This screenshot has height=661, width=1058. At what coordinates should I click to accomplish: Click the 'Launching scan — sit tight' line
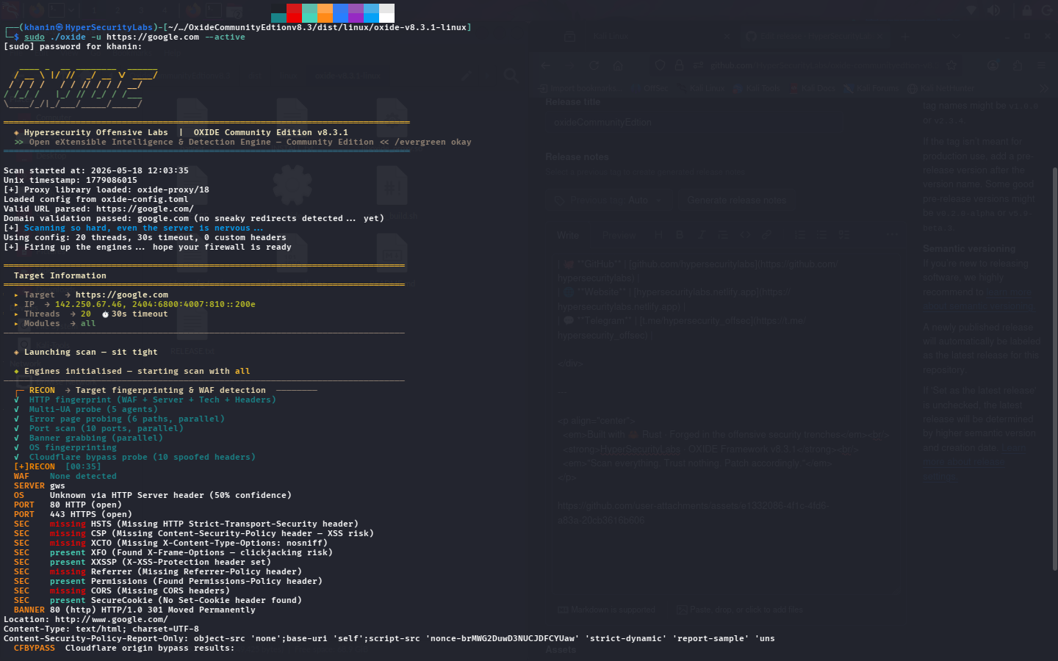click(90, 352)
